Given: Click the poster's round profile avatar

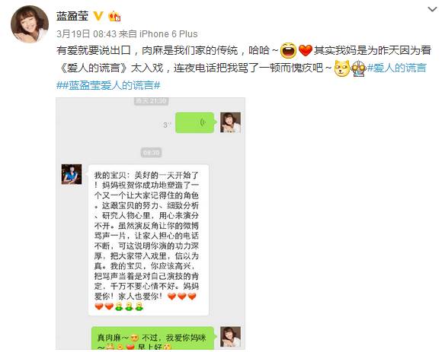Looking at the screenshot, I should coord(30,24).
